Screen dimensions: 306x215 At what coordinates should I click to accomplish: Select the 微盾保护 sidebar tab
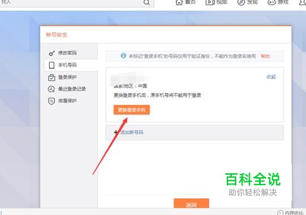(x=71, y=101)
